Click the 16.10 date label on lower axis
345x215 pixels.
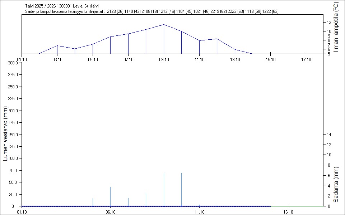pyautogui.click(x=288, y=212)
